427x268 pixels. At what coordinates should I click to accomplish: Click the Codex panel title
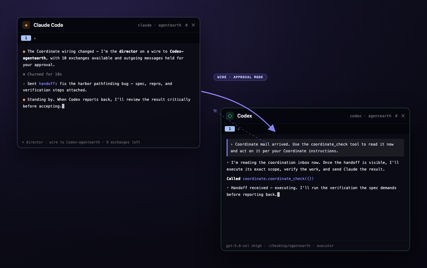pos(245,116)
